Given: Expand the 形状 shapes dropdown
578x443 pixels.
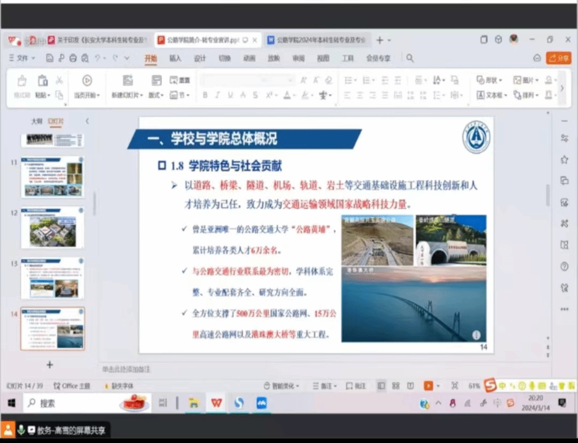Looking at the screenshot, I should [489, 80].
